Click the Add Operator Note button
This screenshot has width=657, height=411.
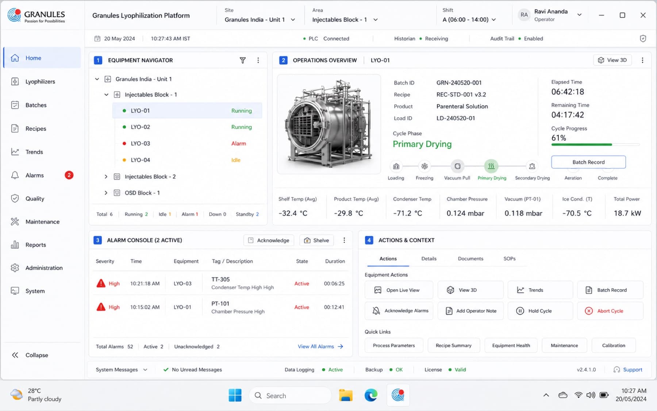[470, 311]
